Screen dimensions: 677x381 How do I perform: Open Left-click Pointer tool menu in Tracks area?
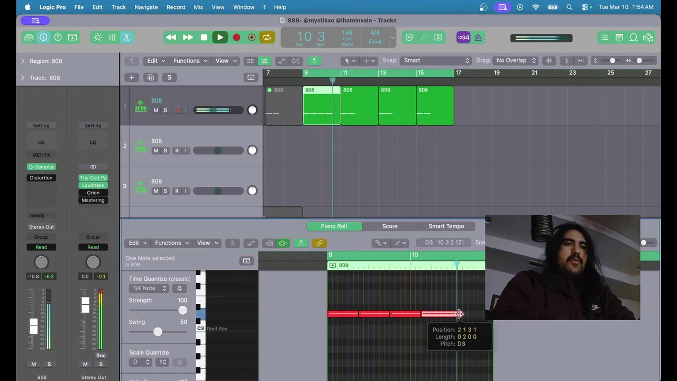point(350,61)
